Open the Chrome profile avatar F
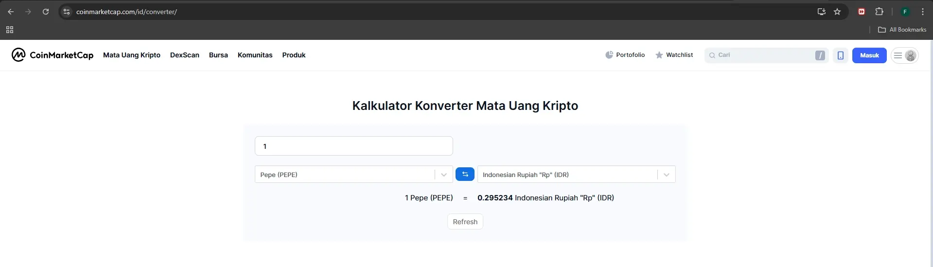933x267 pixels. (905, 12)
